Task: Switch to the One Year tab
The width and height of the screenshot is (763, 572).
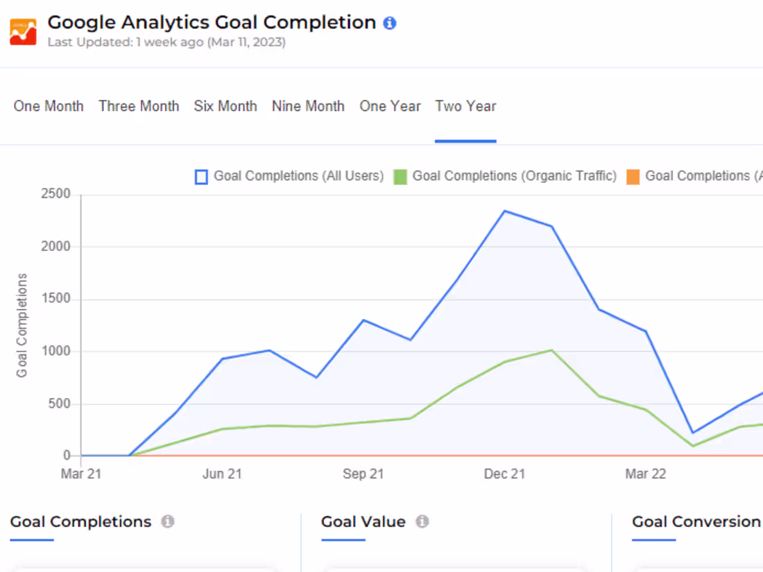Action: click(390, 106)
